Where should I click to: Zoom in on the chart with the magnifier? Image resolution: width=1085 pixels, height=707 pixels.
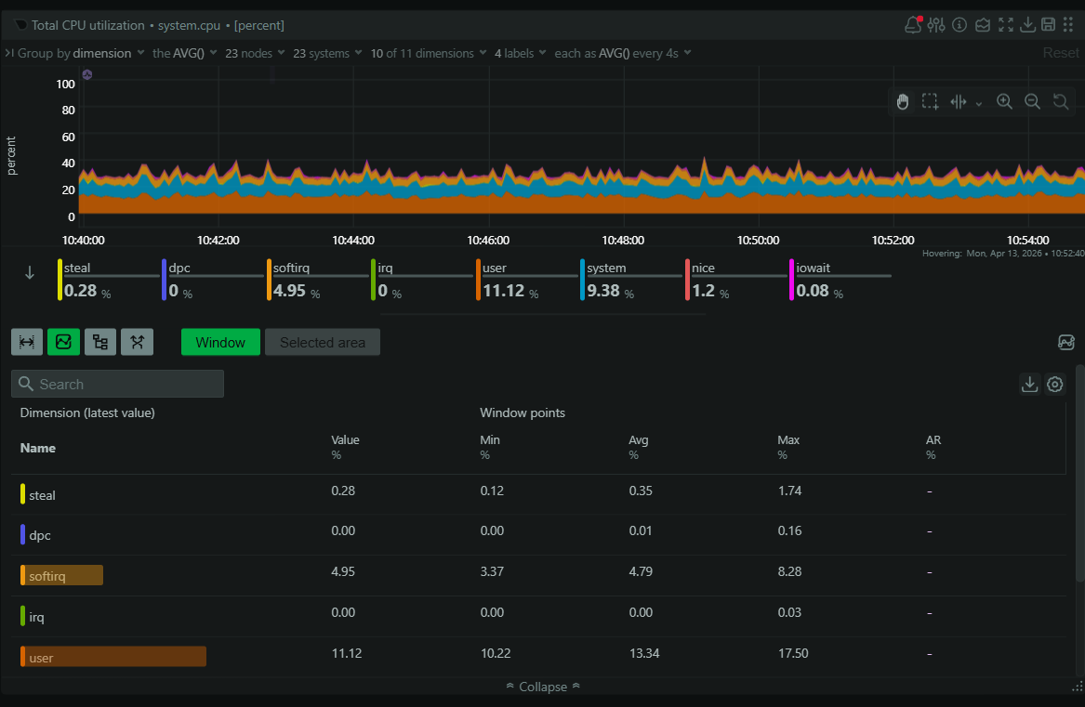tap(1004, 101)
